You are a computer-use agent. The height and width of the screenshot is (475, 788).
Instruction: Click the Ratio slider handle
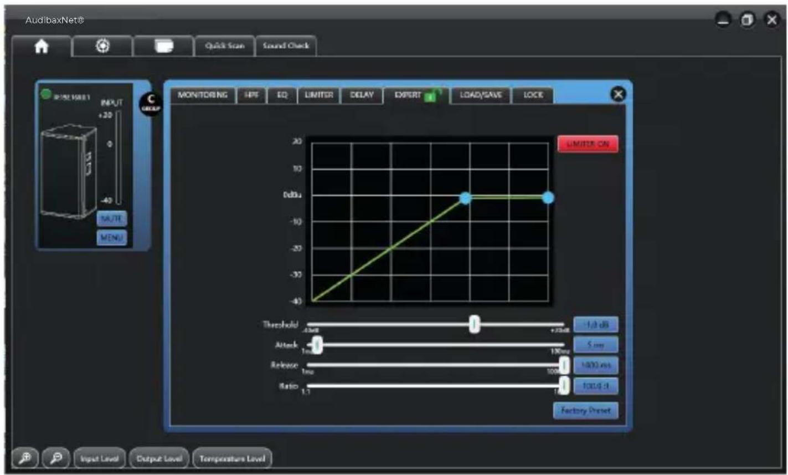tap(564, 385)
